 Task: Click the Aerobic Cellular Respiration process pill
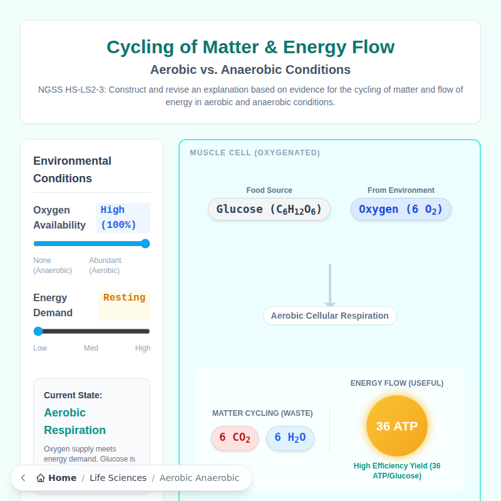[x=330, y=316]
